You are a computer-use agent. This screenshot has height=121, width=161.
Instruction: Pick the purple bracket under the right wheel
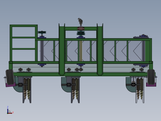[x=151, y=84]
